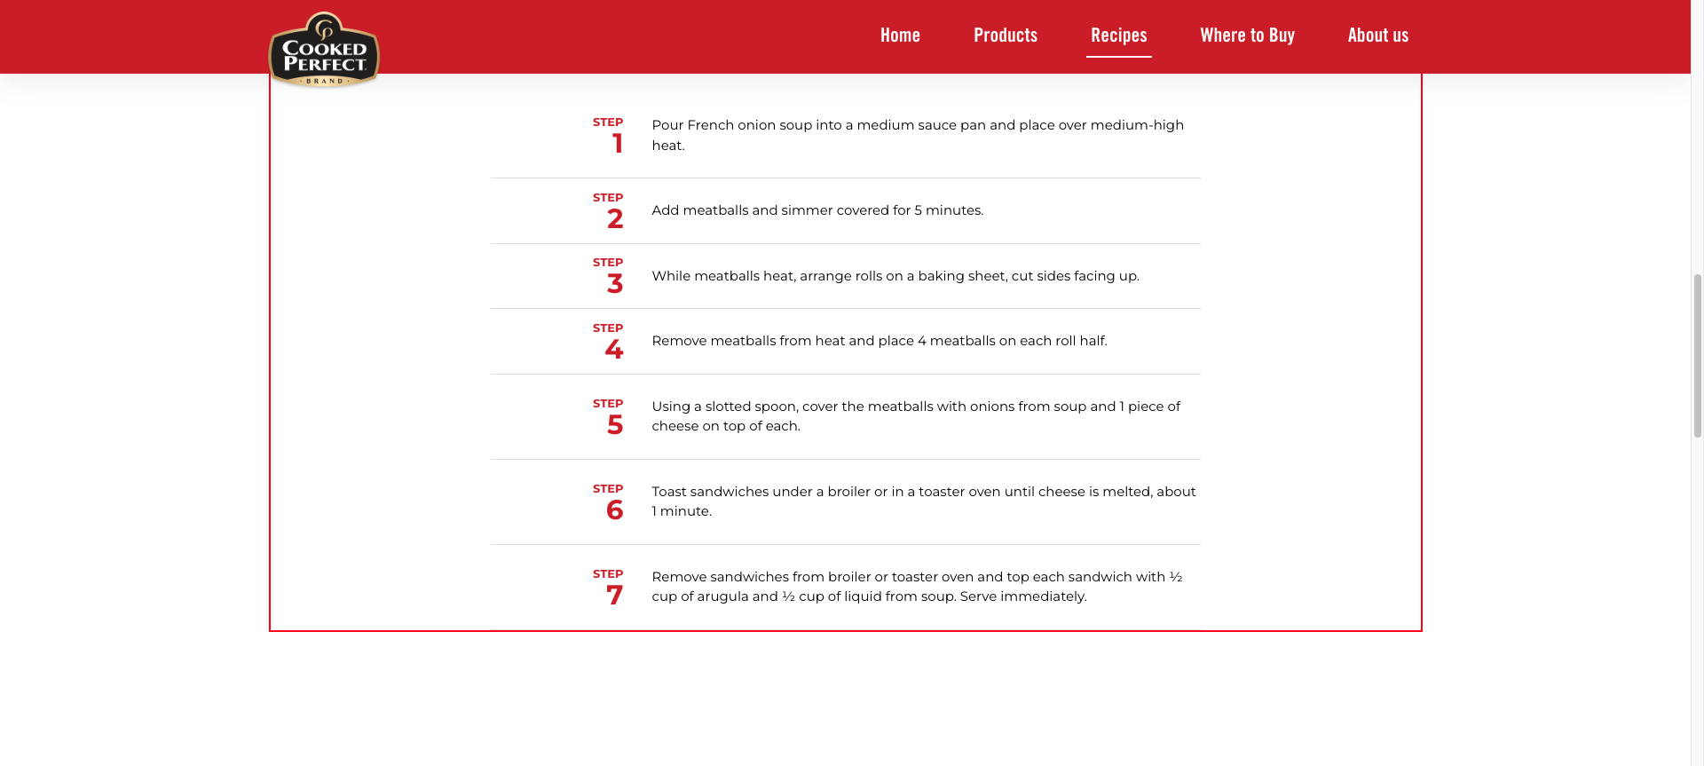The height and width of the screenshot is (766, 1704).
Task: Click the 'Remove meatballs from heat' instruction
Action: click(879, 341)
